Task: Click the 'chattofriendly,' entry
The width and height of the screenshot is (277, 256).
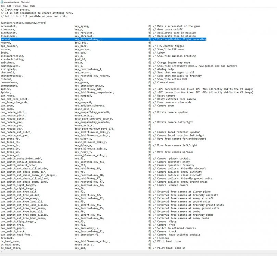Action: point(12,76)
